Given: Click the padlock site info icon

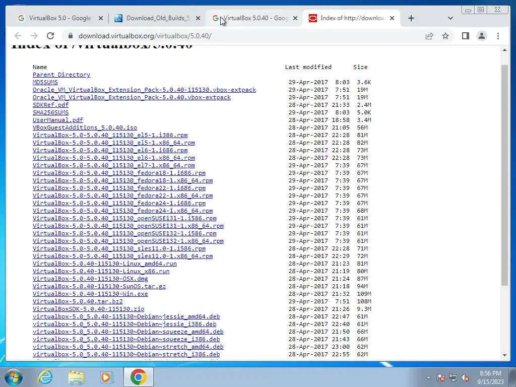Looking at the screenshot, I should tap(70, 36).
